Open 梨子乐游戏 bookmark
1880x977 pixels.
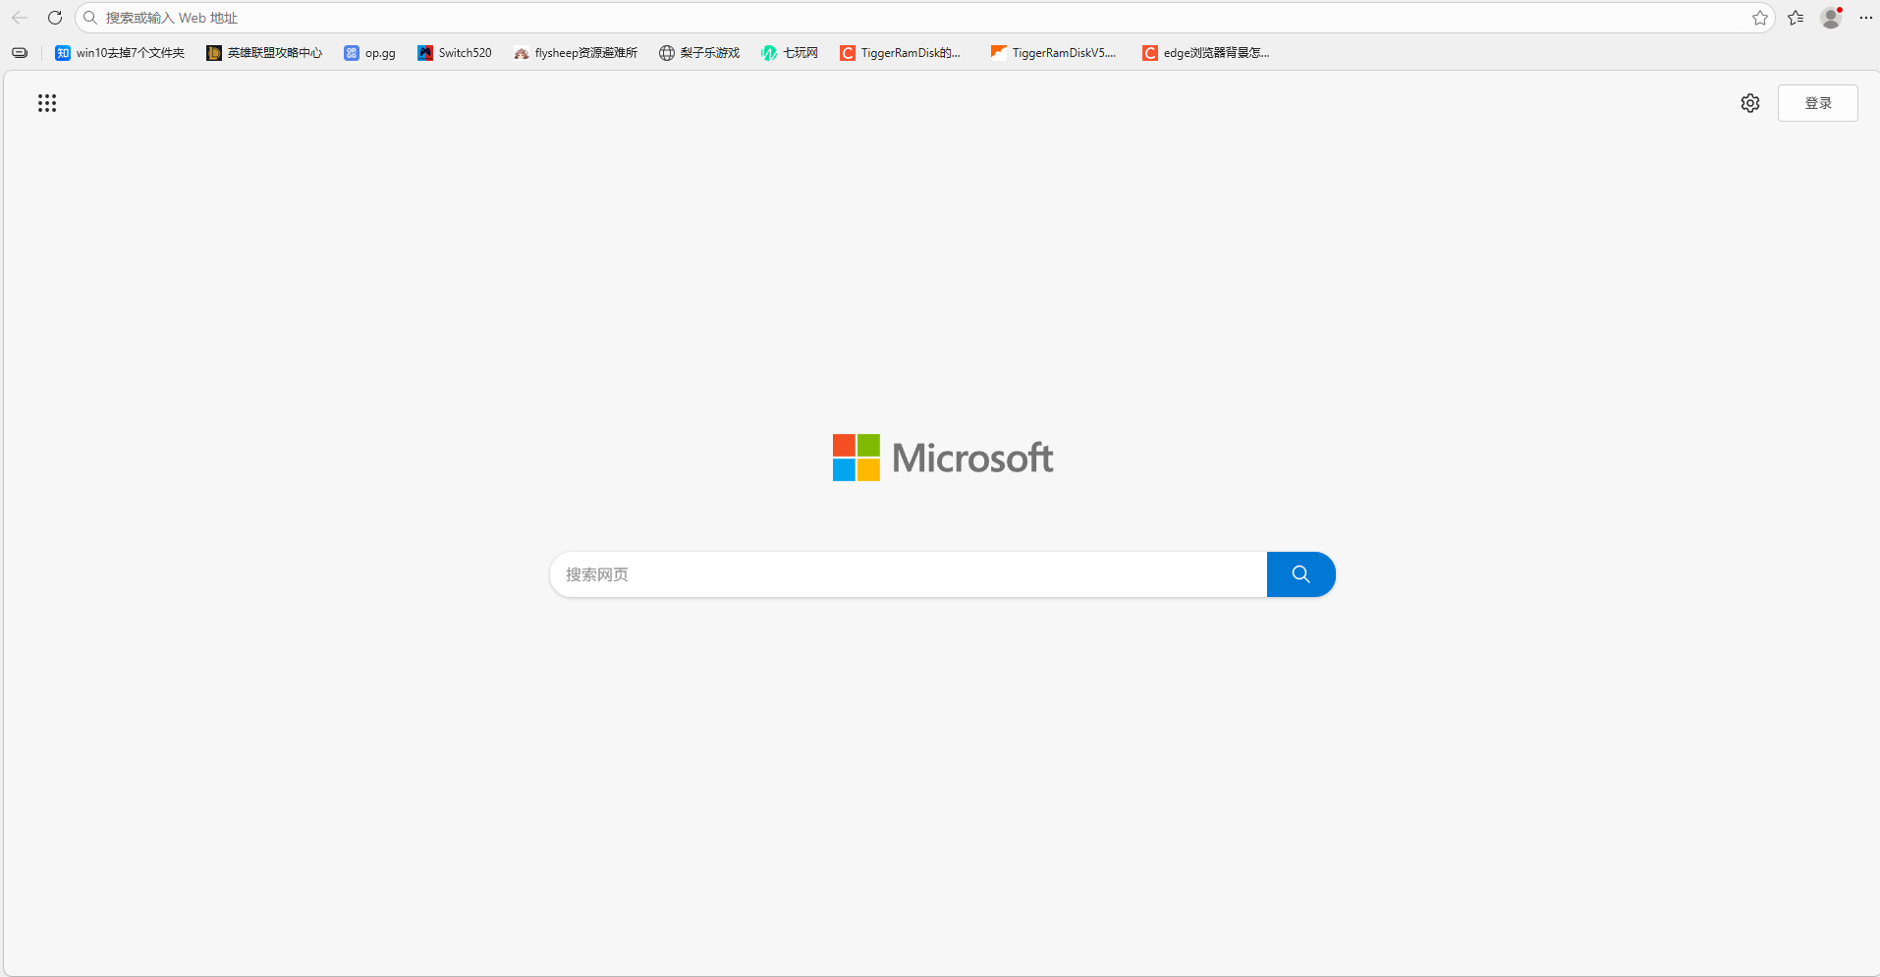[x=699, y=53]
